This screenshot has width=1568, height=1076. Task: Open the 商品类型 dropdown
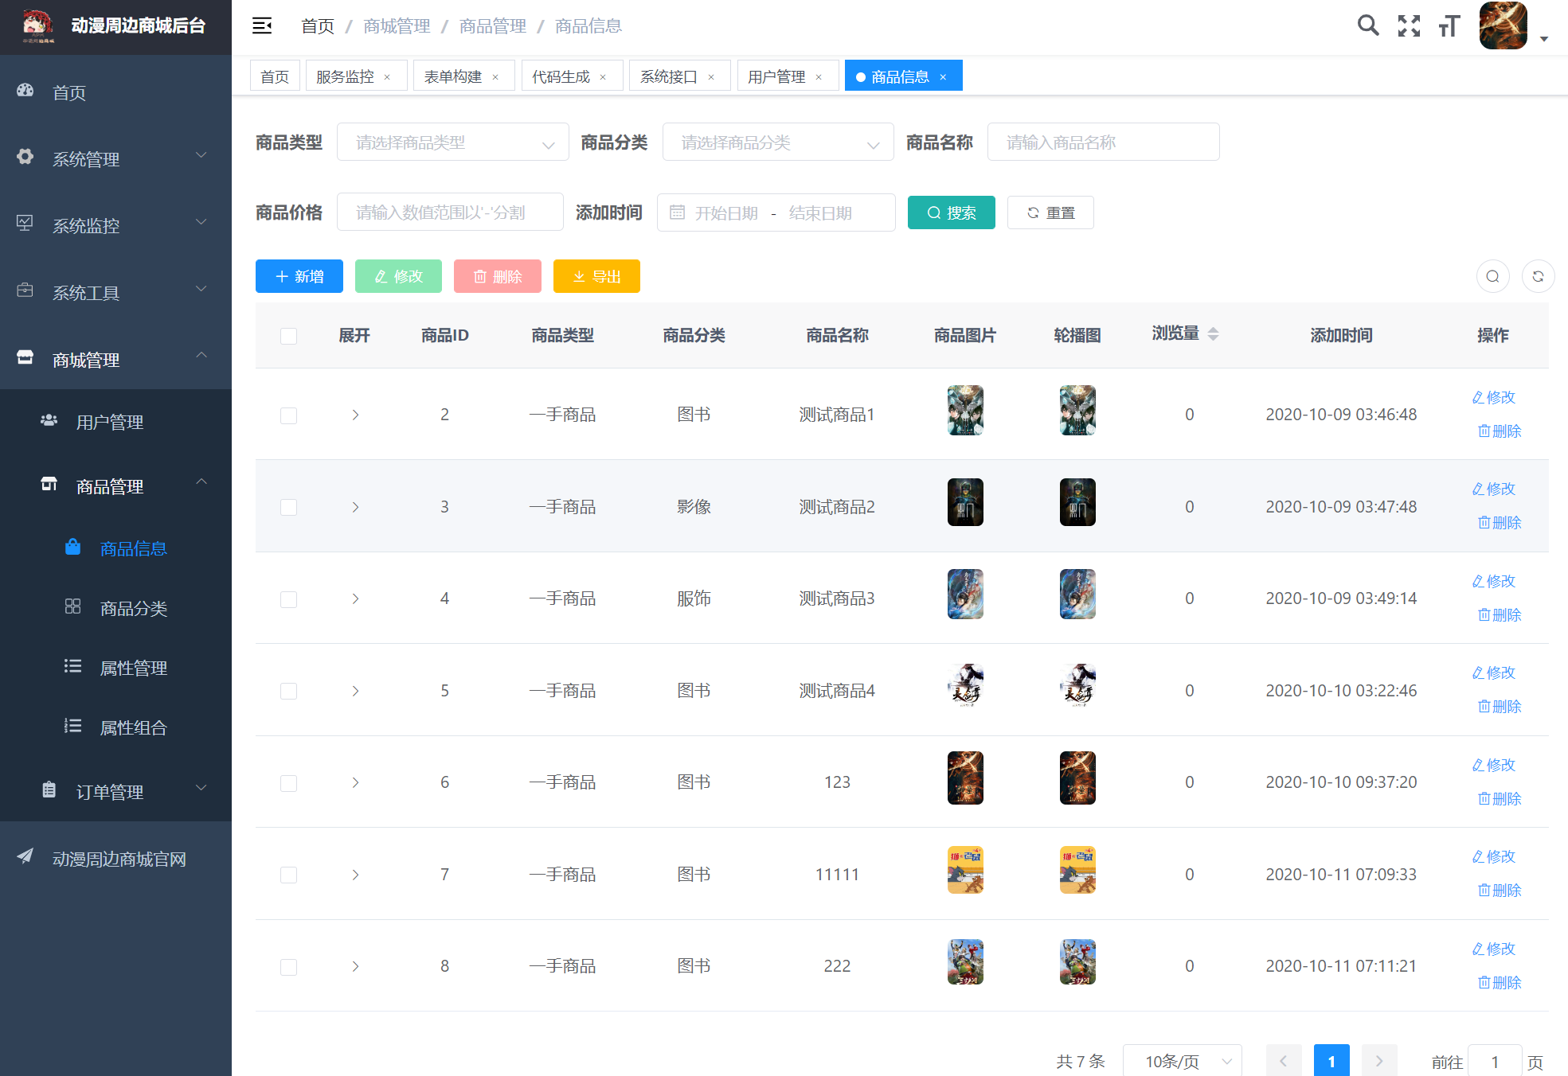452,142
